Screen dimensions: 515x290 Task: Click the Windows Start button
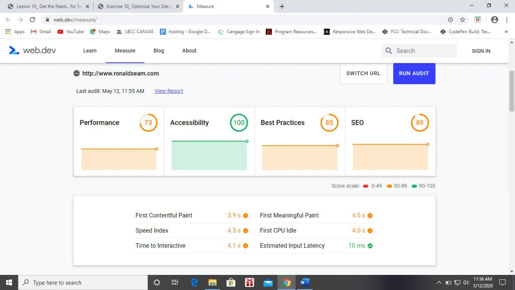point(9,282)
